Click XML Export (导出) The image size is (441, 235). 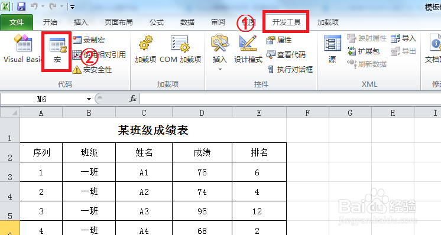(403, 51)
